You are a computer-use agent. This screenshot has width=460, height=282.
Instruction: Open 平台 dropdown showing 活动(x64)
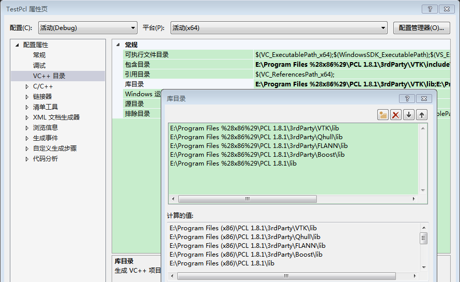click(279, 28)
